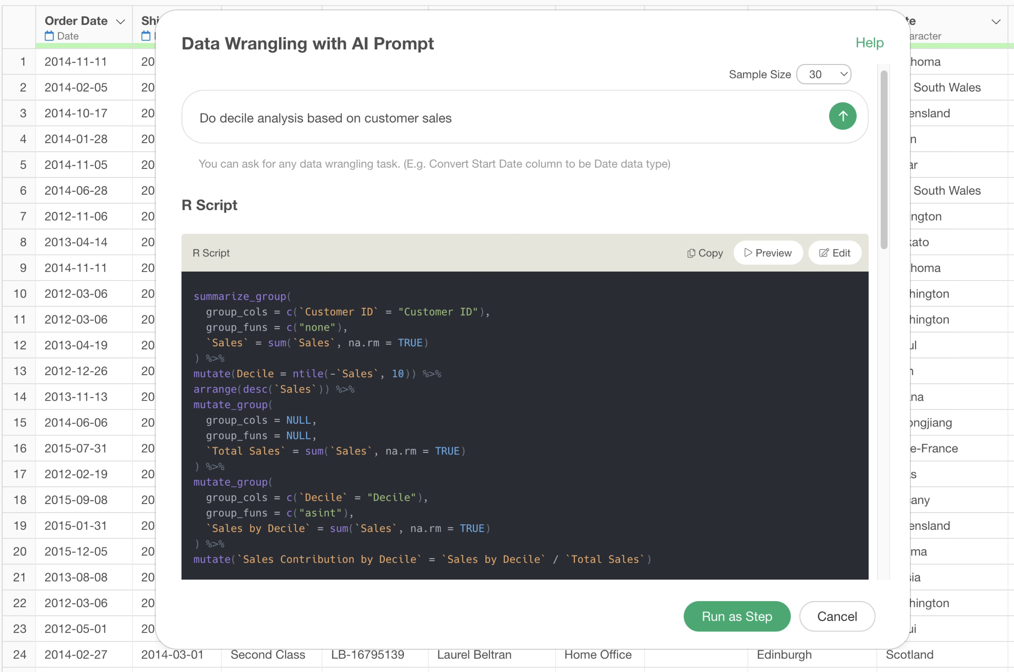Screen dimensions: 1014x672
Task: Click Run as Step button
Action: coord(737,616)
